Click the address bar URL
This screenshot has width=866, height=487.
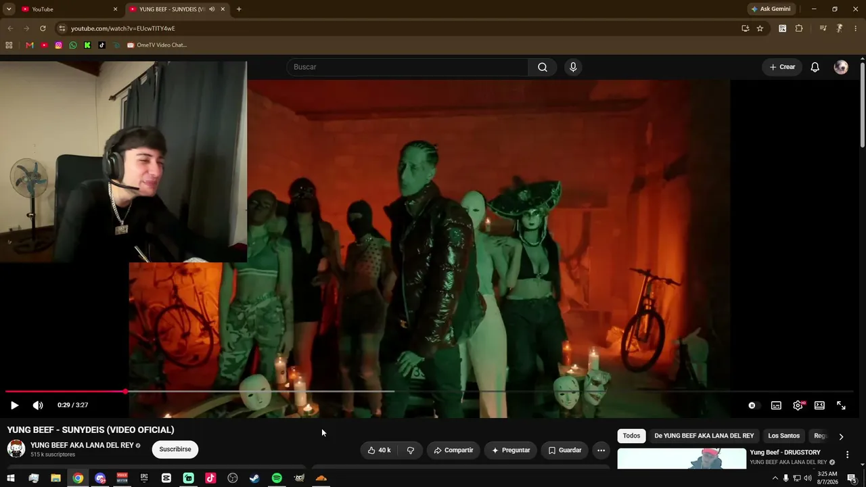[122, 28]
